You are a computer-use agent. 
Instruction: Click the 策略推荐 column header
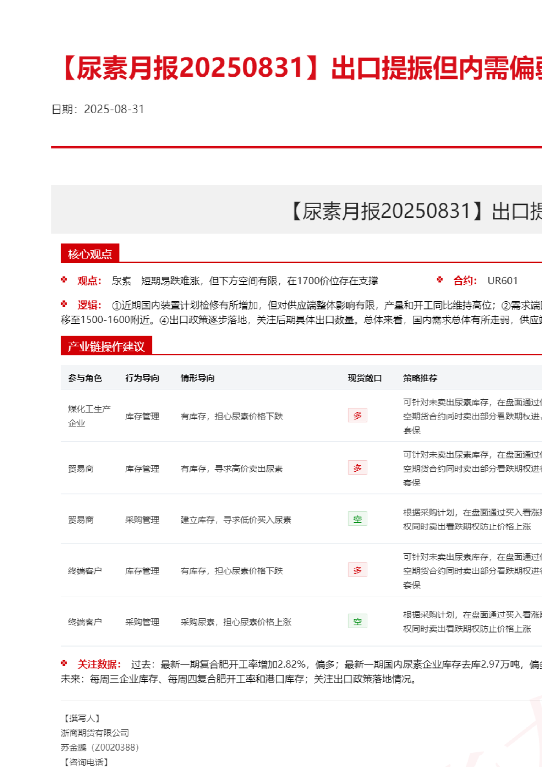click(420, 378)
